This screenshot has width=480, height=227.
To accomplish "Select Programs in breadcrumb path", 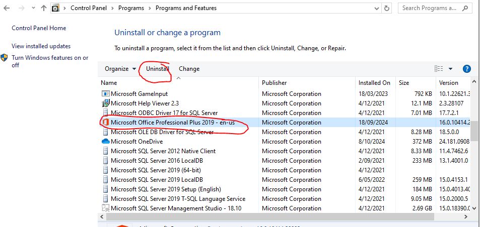I will click(131, 8).
